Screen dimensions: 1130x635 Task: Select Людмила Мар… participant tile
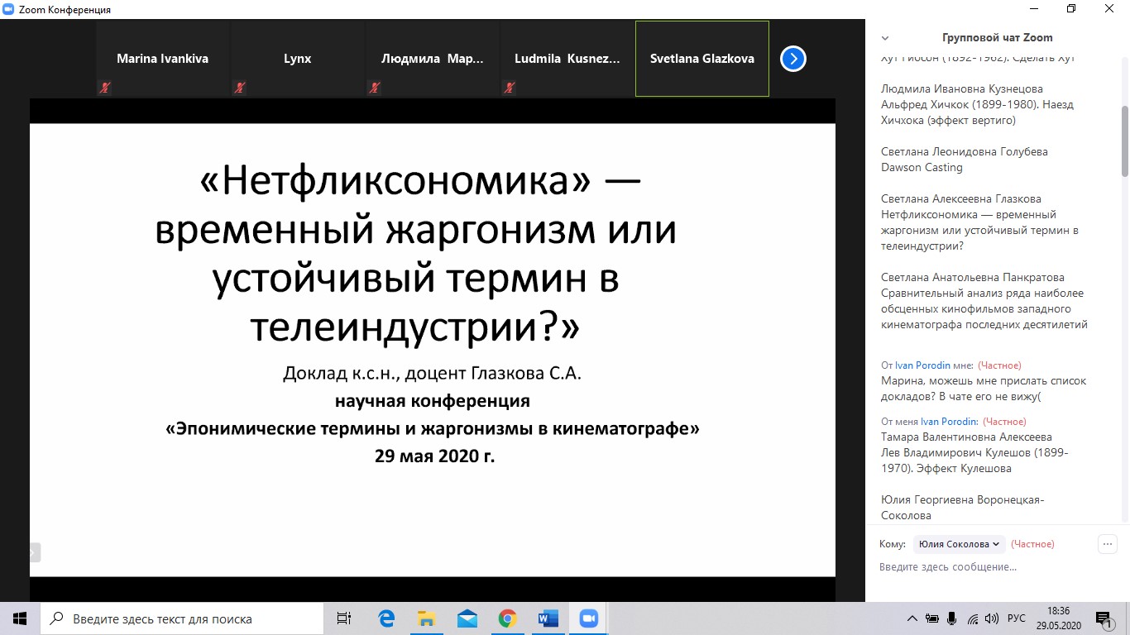point(433,59)
